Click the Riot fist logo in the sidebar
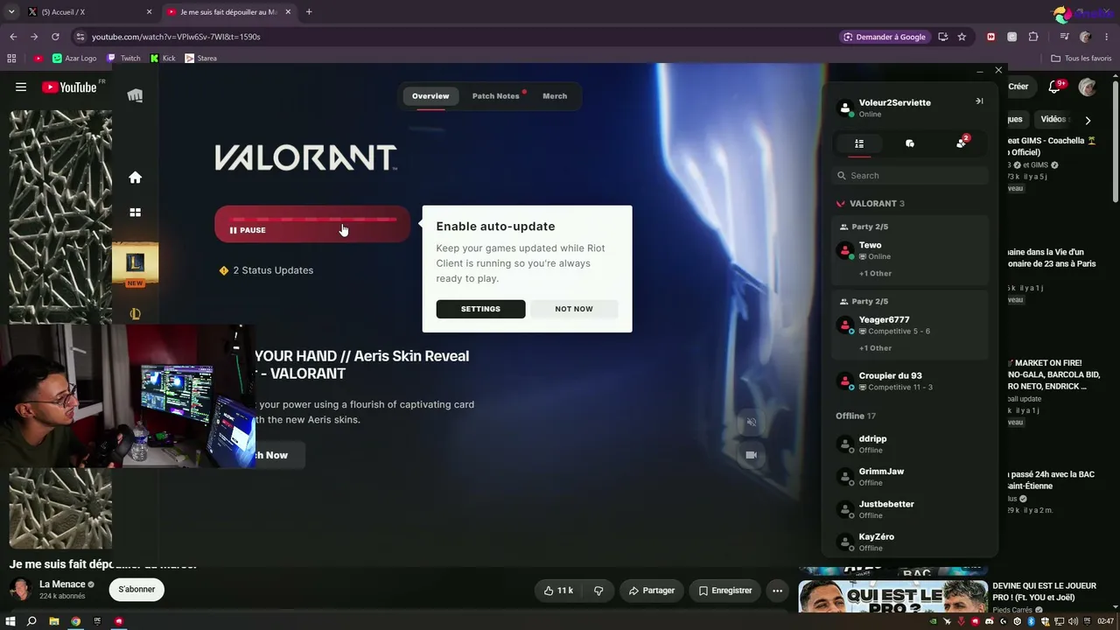Viewport: 1120px width, 630px height. coord(135,95)
